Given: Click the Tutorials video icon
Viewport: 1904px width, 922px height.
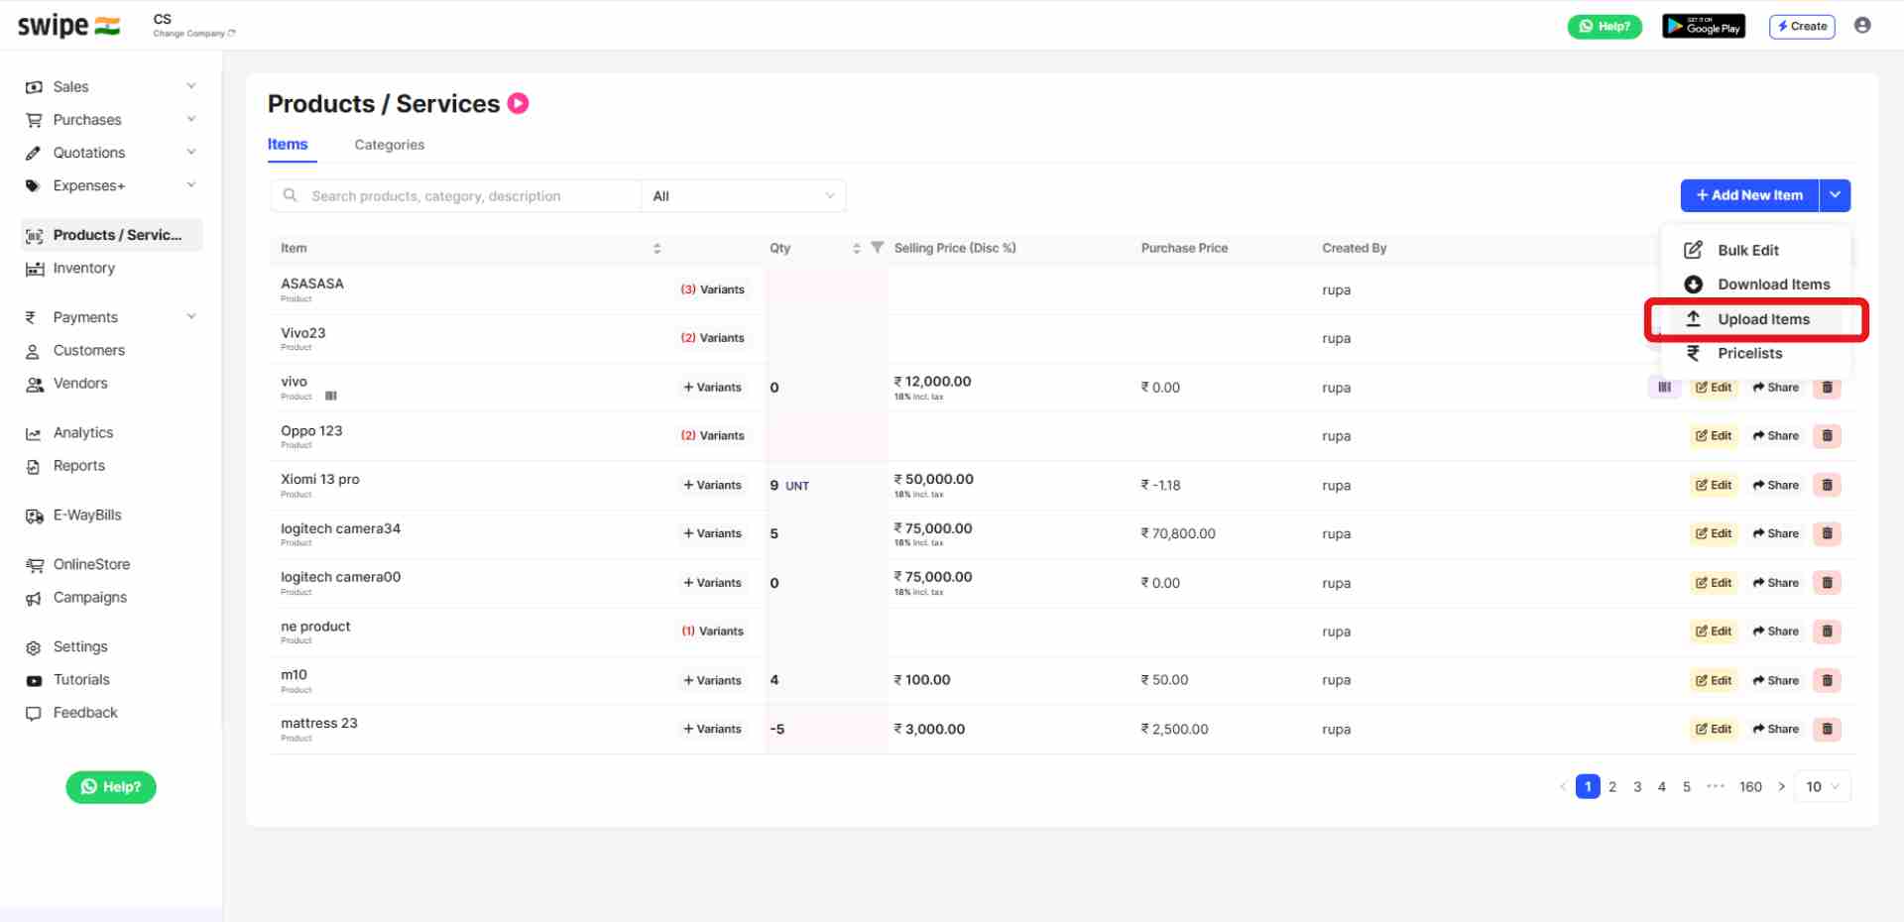Looking at the screenshot, I should (34, 680).
